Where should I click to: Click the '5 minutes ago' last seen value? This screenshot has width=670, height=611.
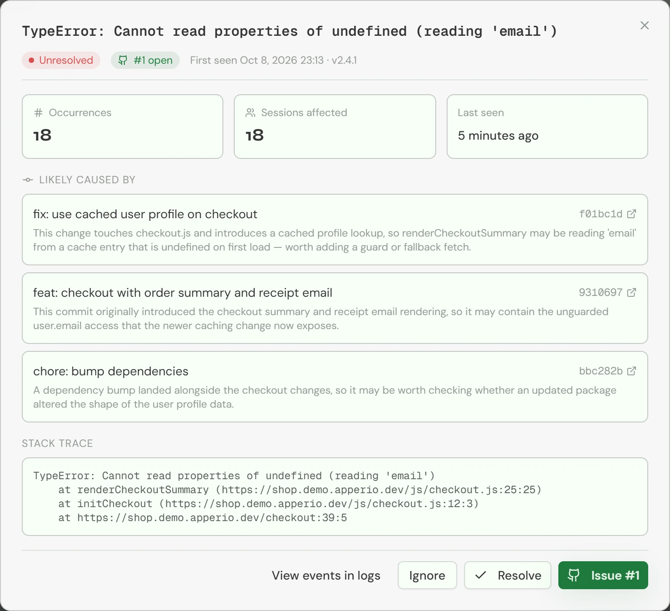tap(498, 136)
